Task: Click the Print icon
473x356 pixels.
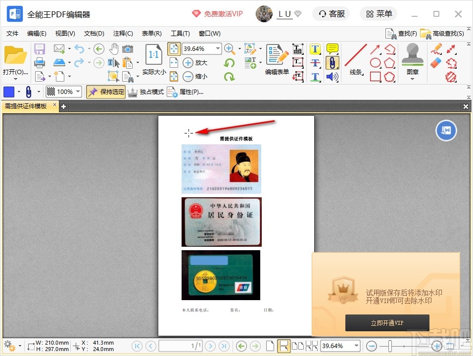Action: (40, 63)
